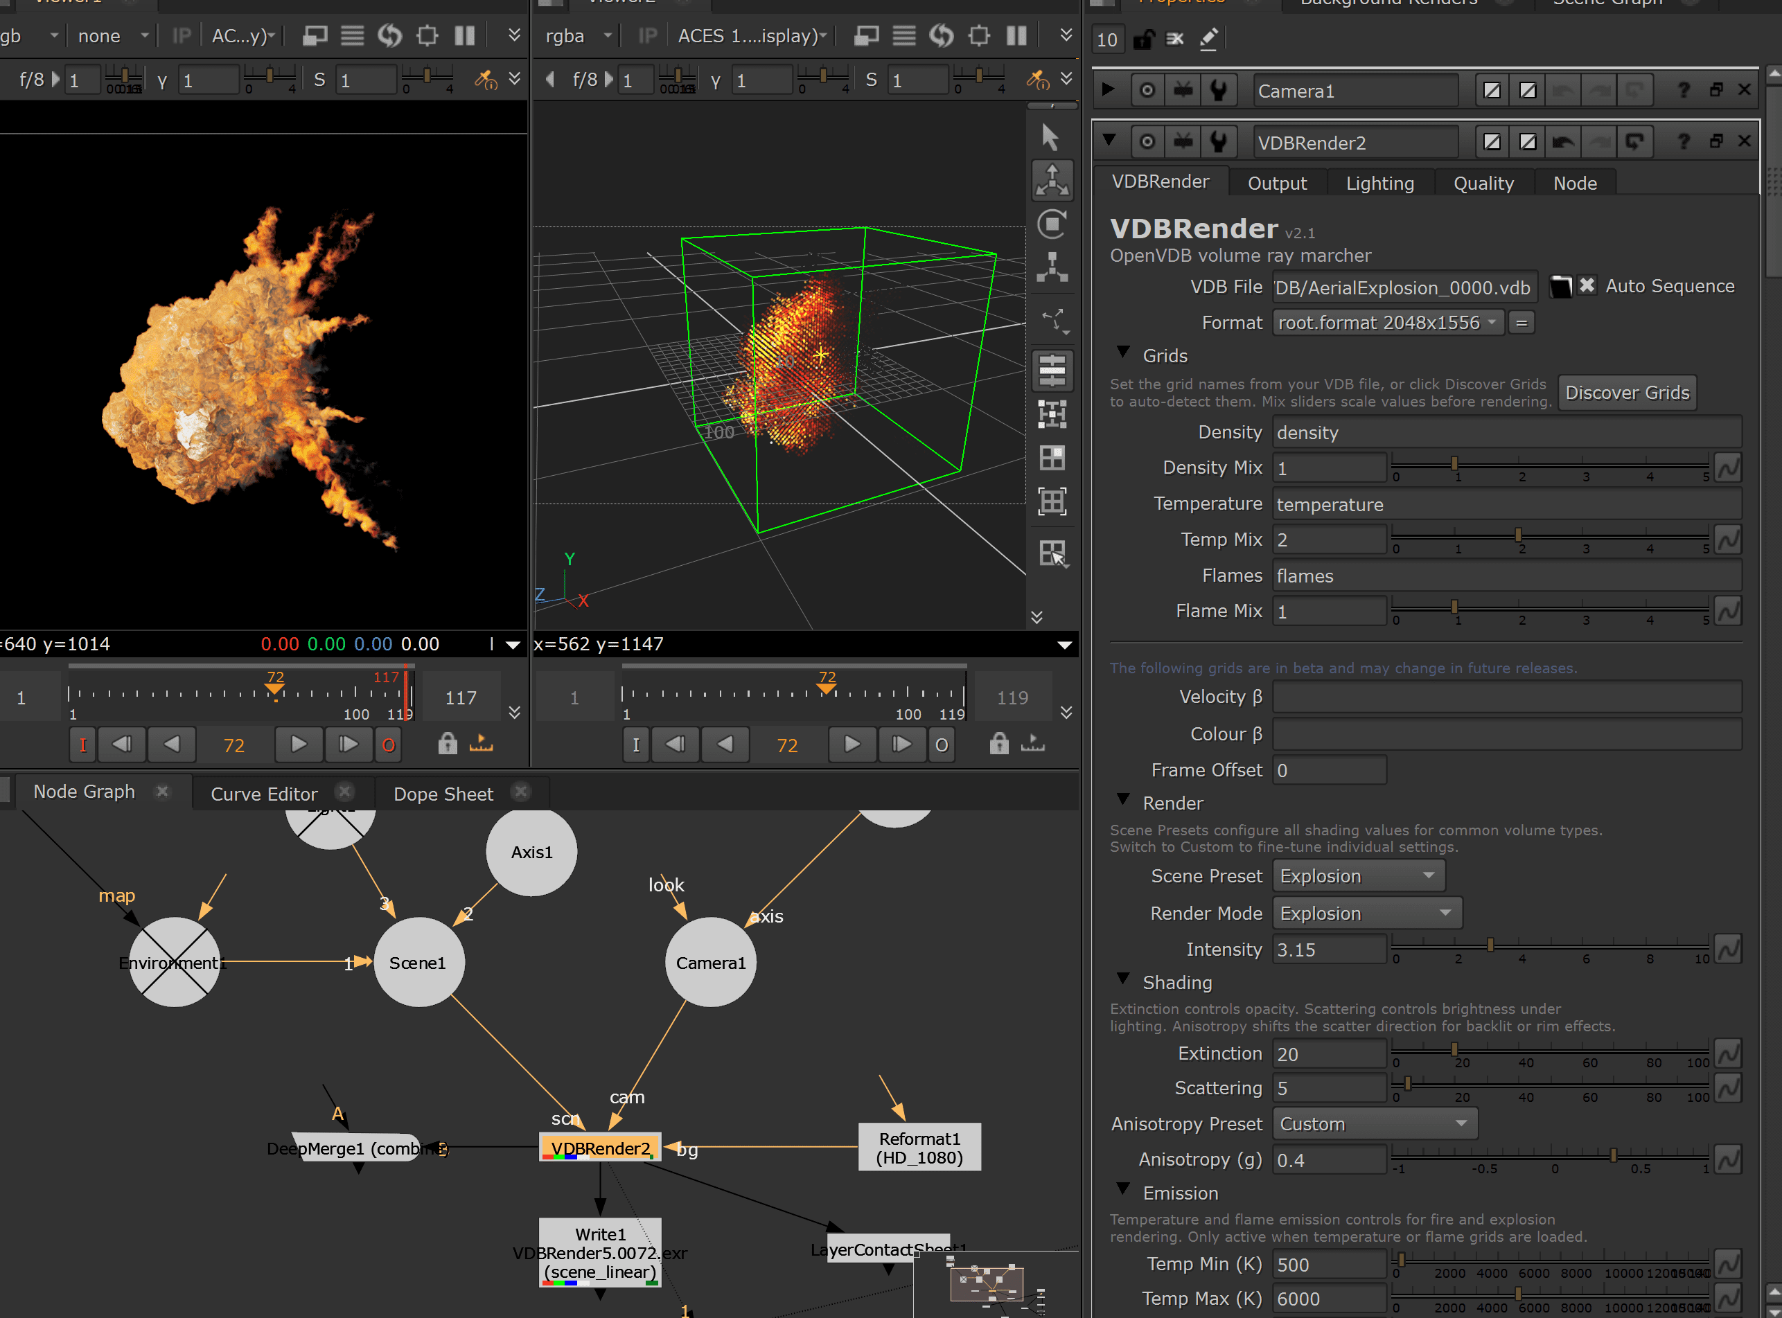The width and height of the screenshot is (1782, 1318).
Task: Toggle the lock icon below the left timeline
Action: (x=447, y=744)
